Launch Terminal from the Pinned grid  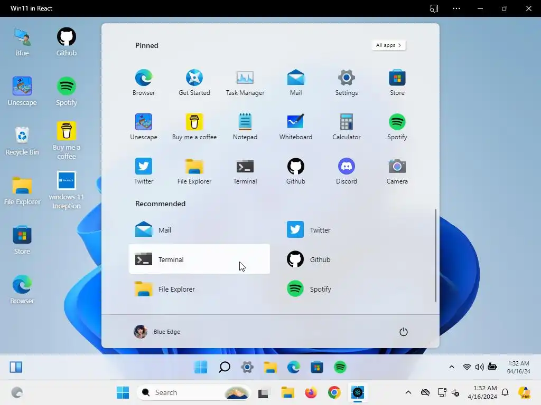[245, 171]
